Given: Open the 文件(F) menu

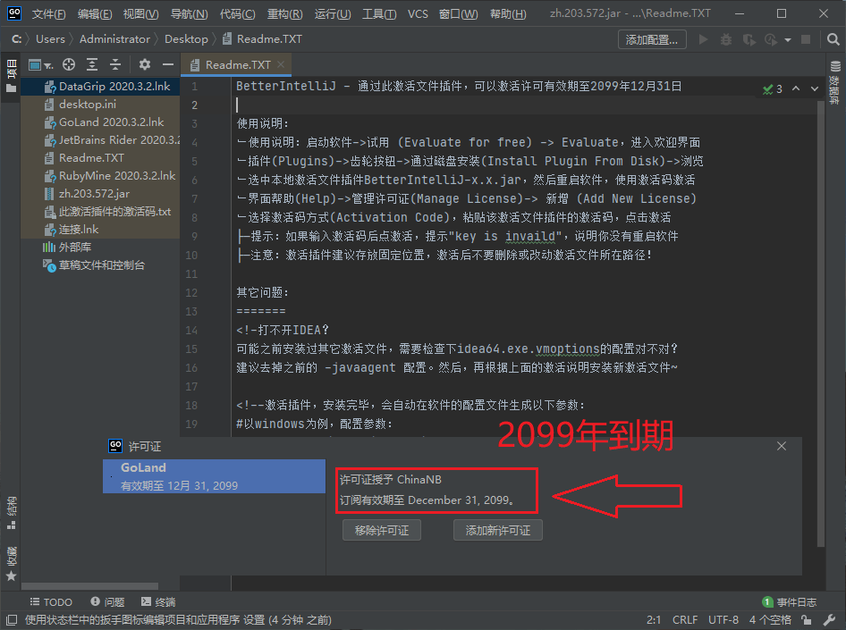Looking at the screenshot, I should 48,13.
